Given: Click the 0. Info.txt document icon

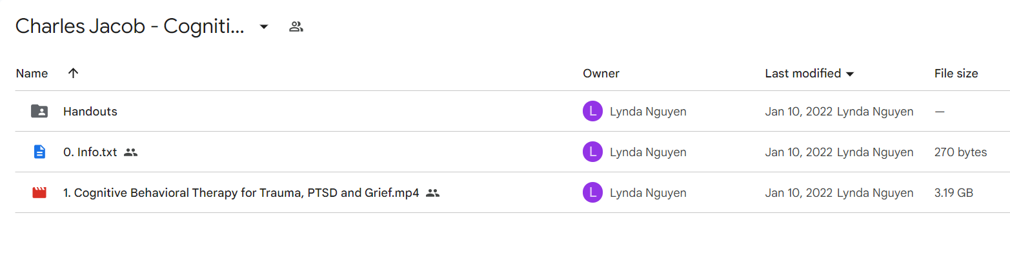Looking at the screenshot, I should pos(39,152).
